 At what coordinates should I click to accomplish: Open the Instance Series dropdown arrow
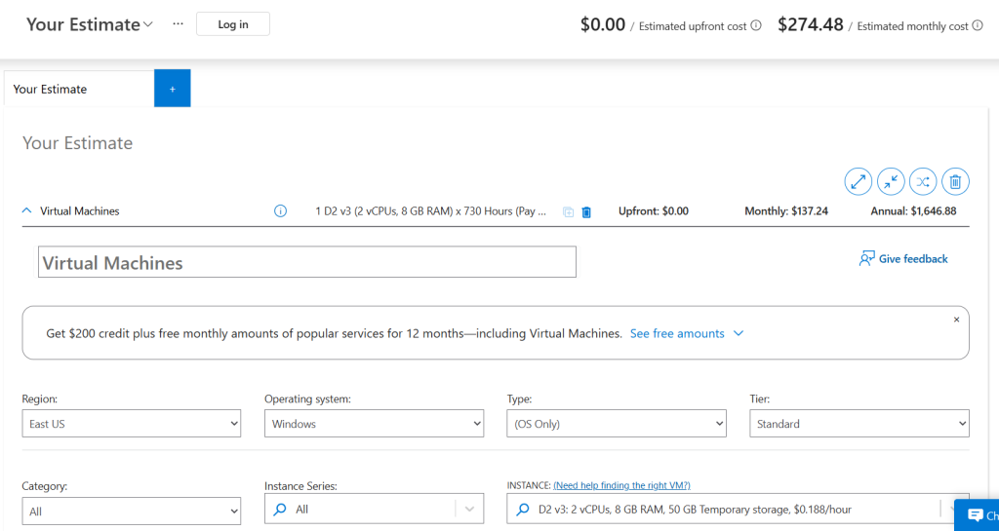click(470, 510)
